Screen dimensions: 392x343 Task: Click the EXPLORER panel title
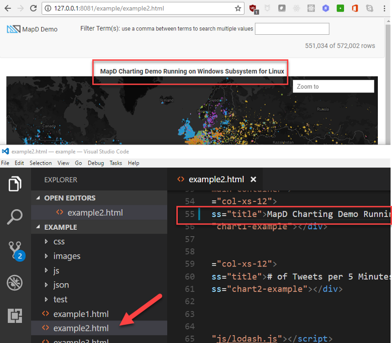[x=61, y=180]
